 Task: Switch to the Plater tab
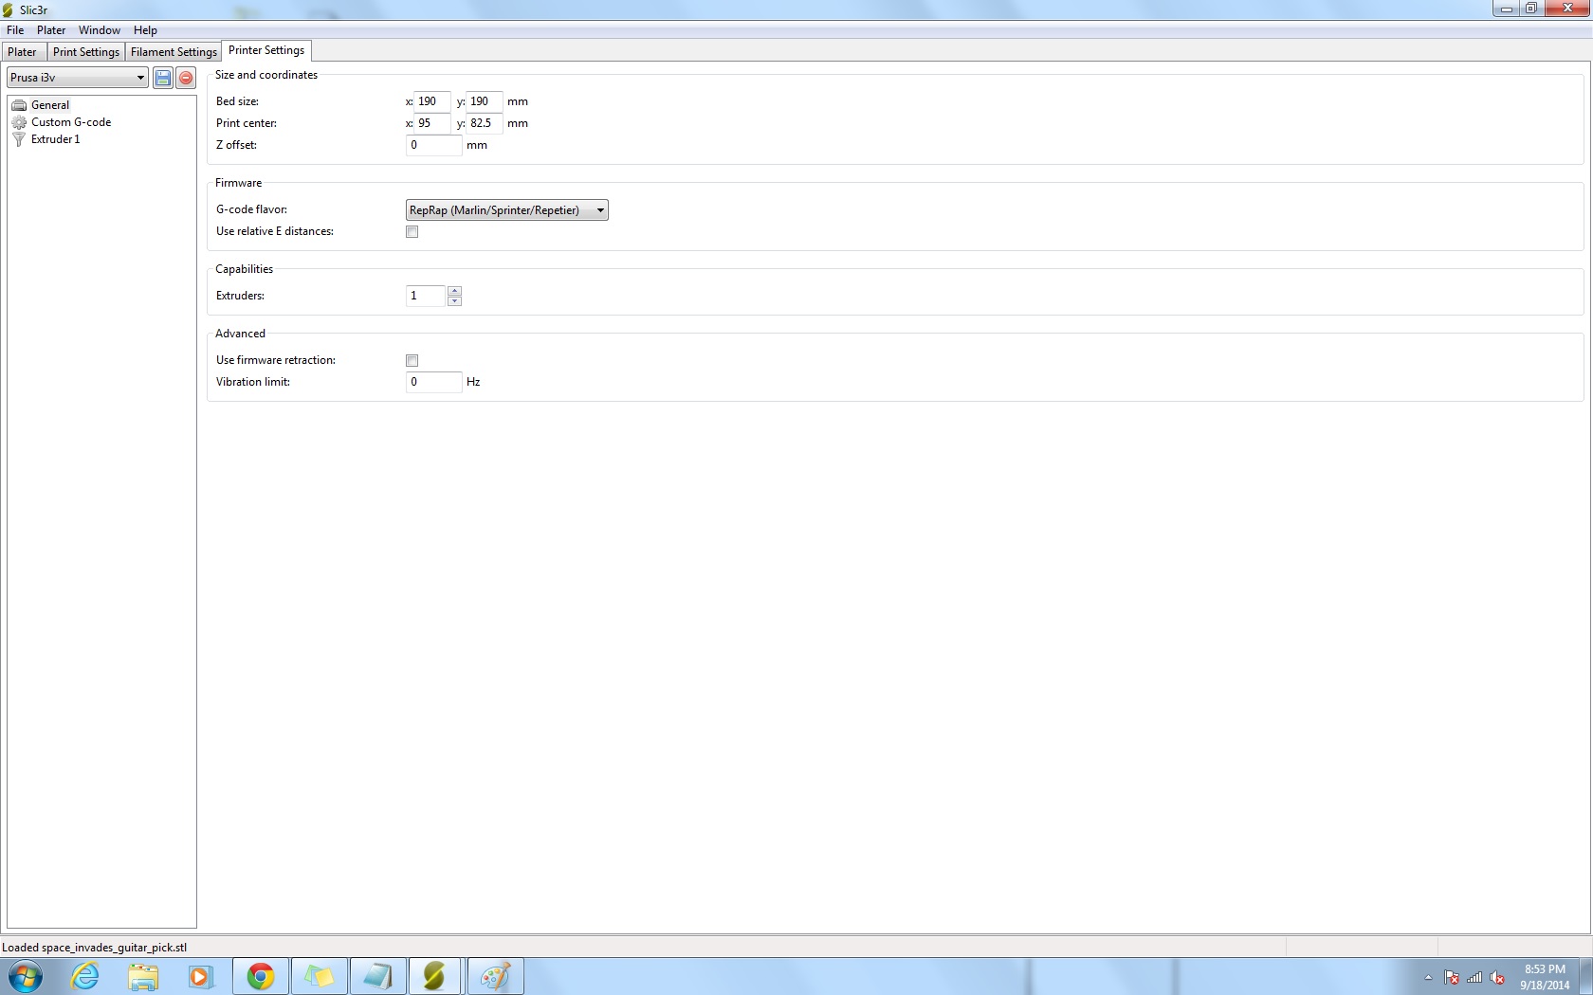22,52
